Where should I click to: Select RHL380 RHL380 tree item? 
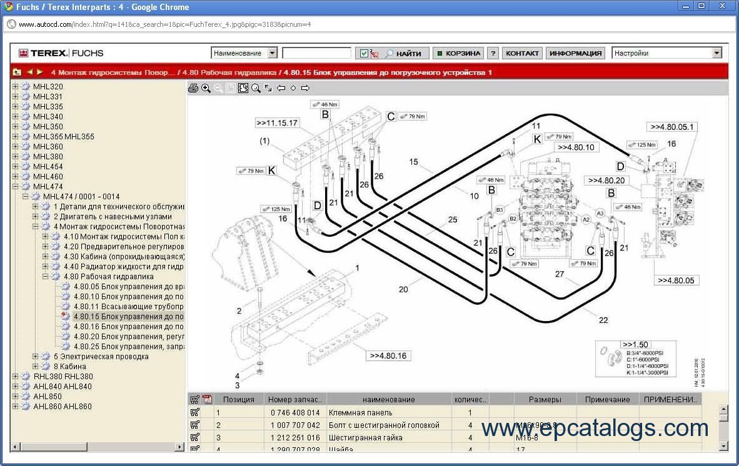click(x=63, y=376)
